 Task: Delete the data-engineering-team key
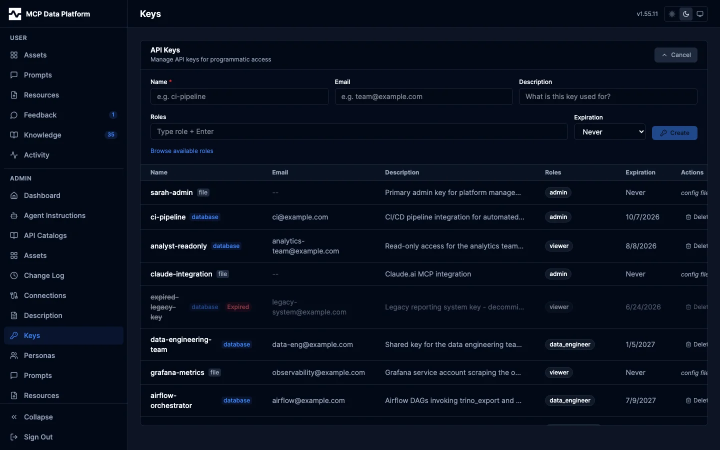click(696, 344)
